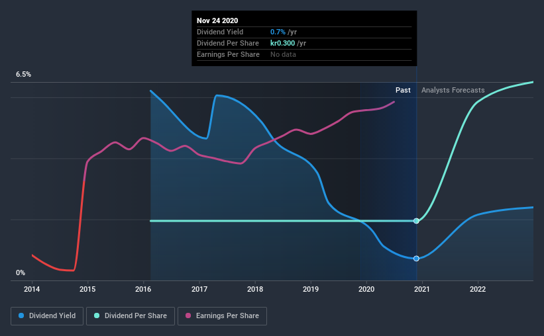Viewport: 544px width, 336px height.
Task: Select the blue data point marker on Dividend Yield line
Action: tap(416, 259)
